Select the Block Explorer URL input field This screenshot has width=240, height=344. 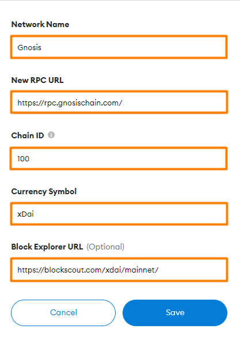[119, 270]
